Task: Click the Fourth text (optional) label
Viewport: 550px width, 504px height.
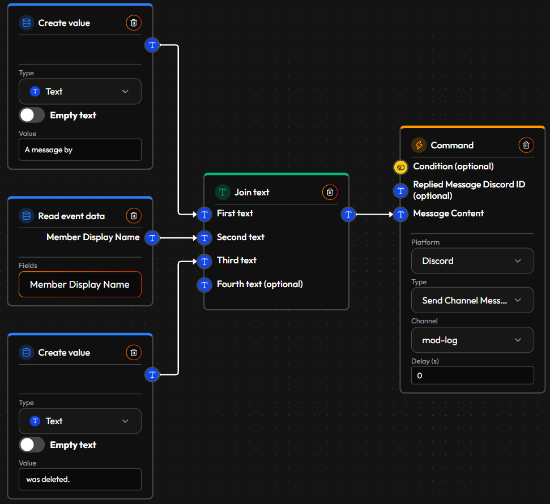Action: pyautogui.click(x=260, y=284)
